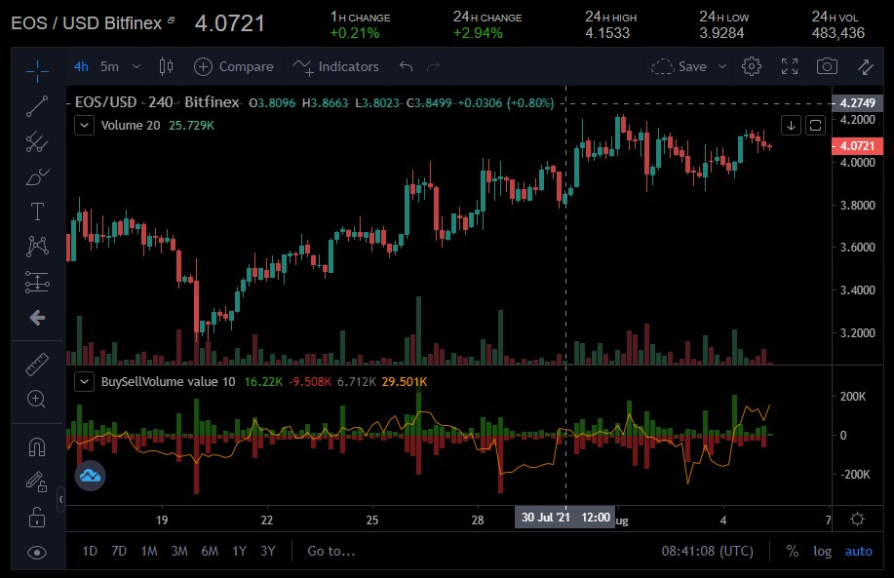Open the cloud logo button on chart
The image size is (894, 578).
tap(90, 476)
